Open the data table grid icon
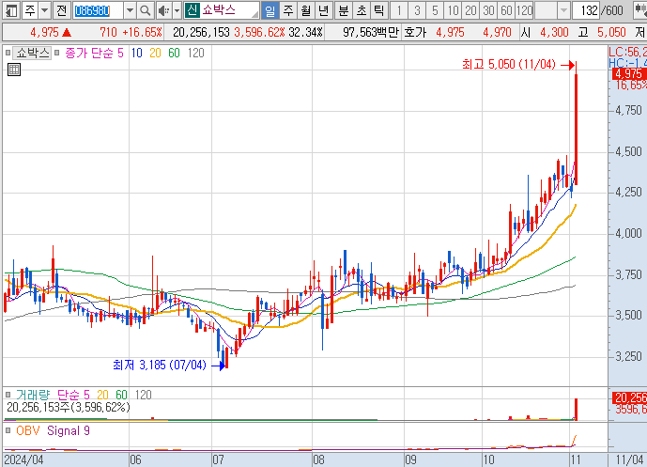Screen dimensions: 647x467 click(14, 70)
